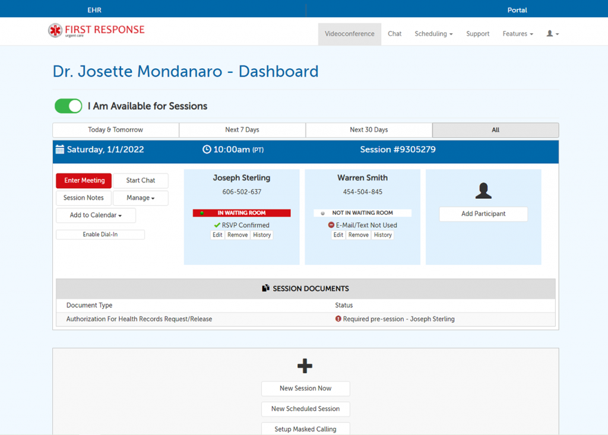Image resolution: width=608 pixels, height=435 pixels.
Task: Open the user profile icon menu
Action: point(553,34)
